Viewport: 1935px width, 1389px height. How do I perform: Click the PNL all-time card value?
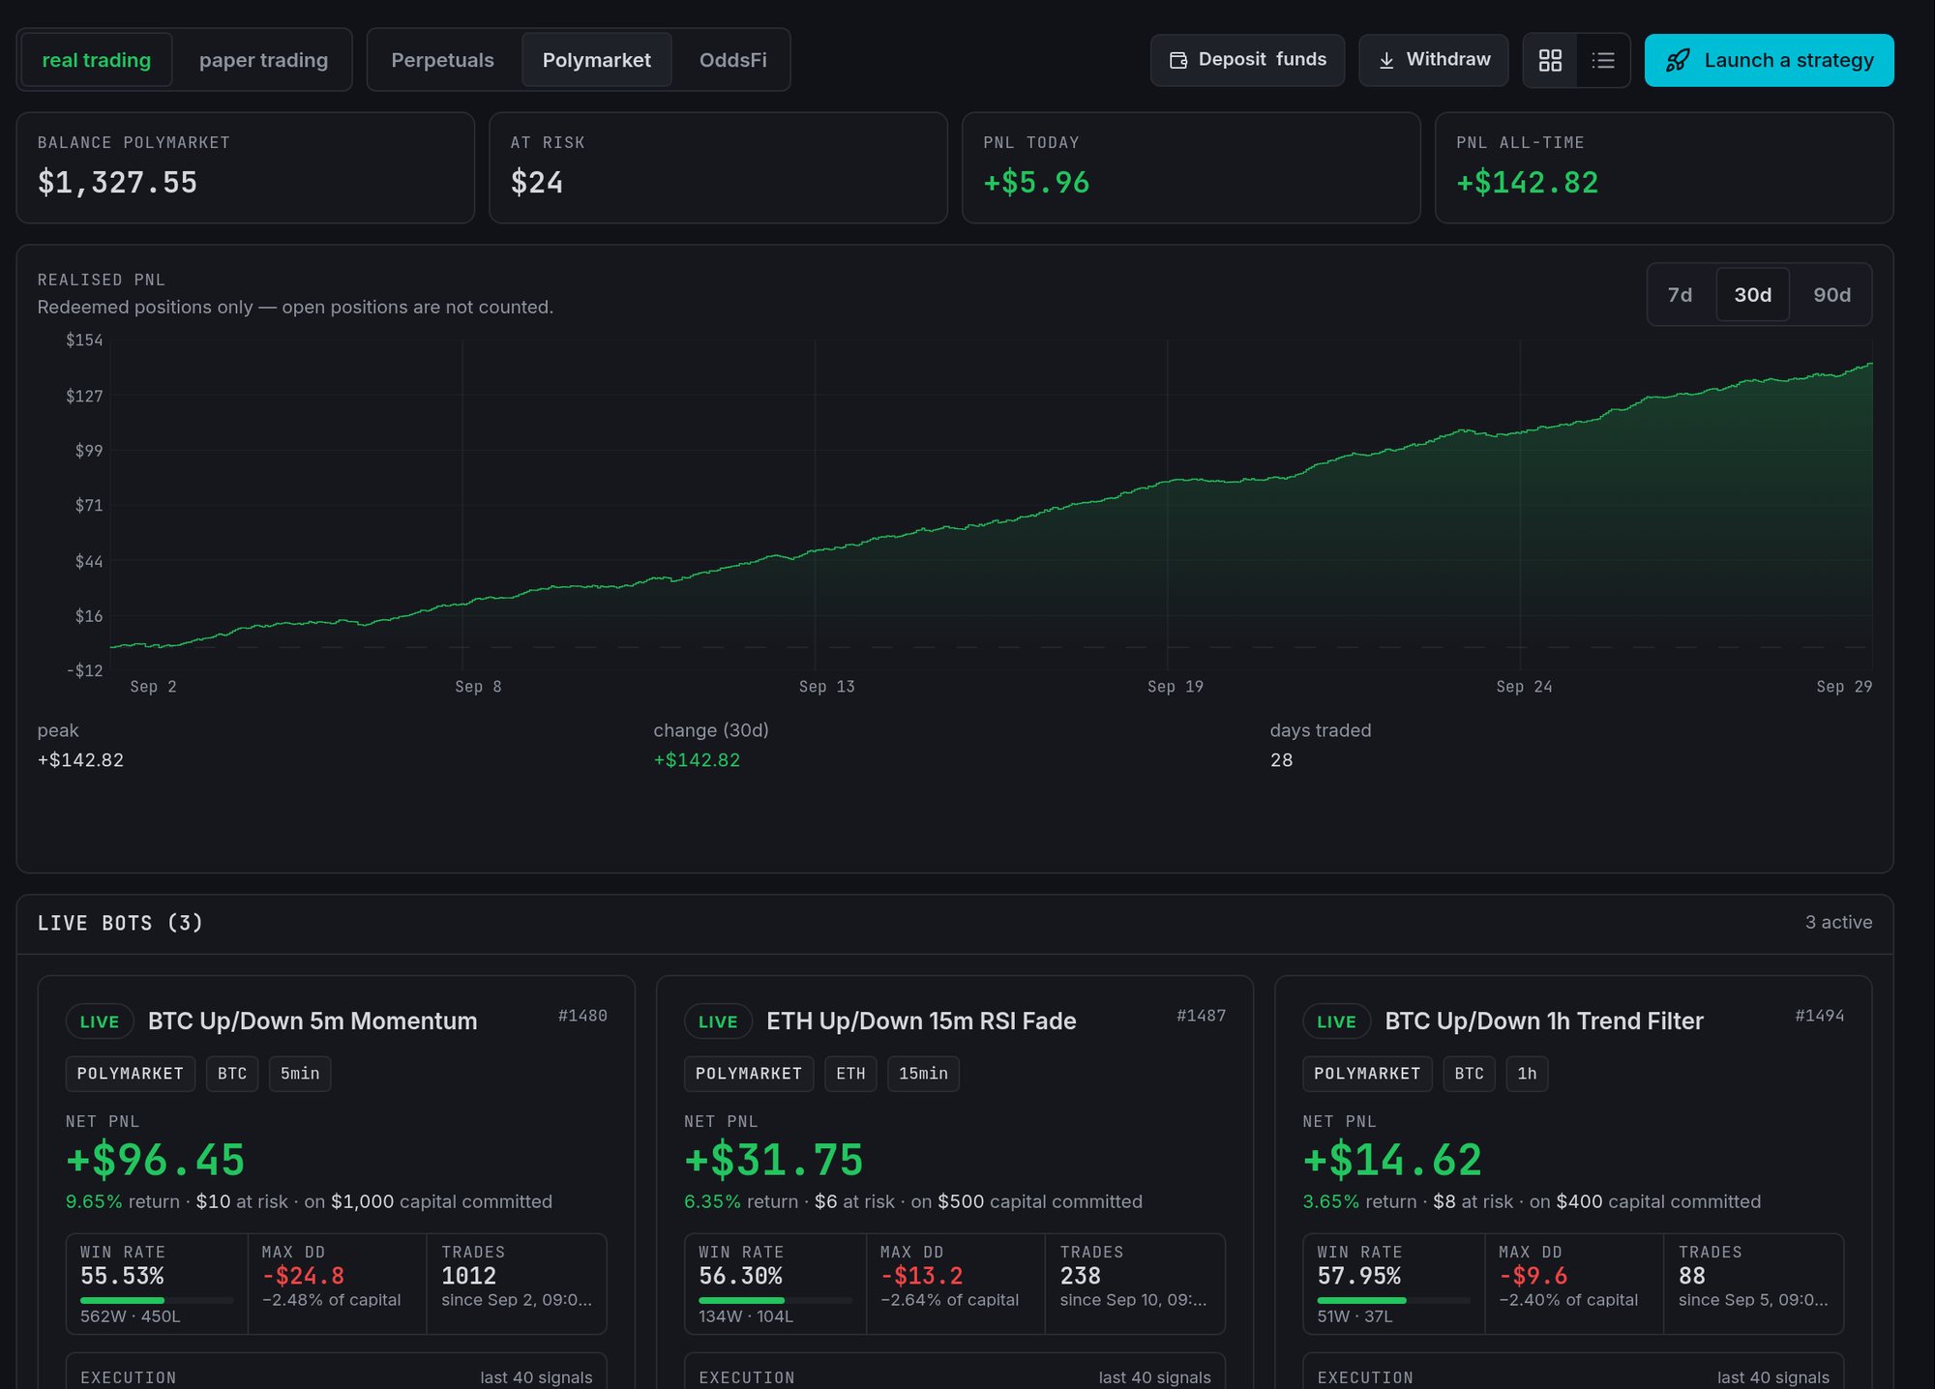pos(1528,182)
